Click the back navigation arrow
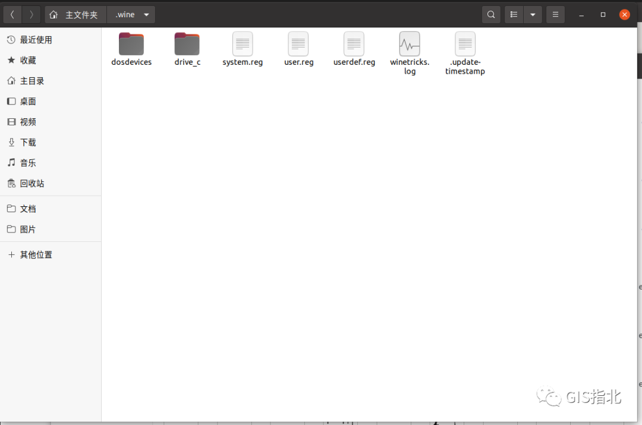 tap(12, 14)
